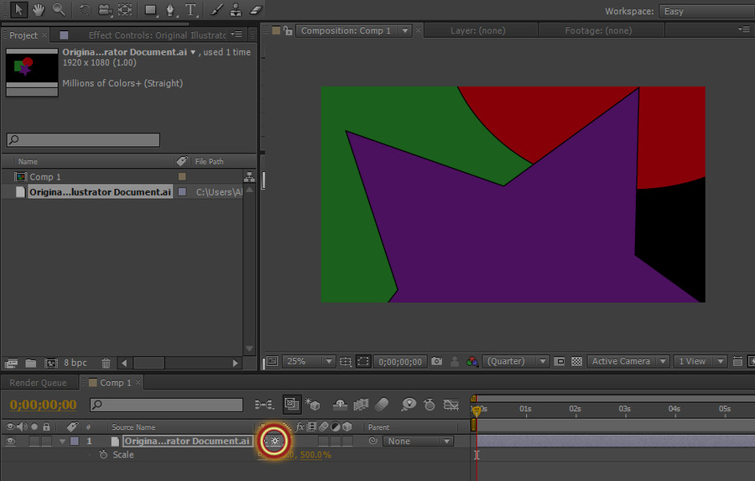
Task: Open the 25% magnification dropdown
Action: click(x=310, y=361)
